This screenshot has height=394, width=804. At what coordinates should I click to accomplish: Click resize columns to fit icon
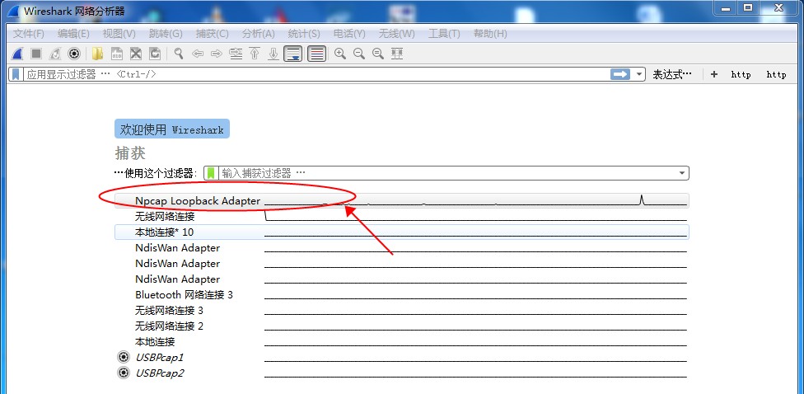click(397, 54)
